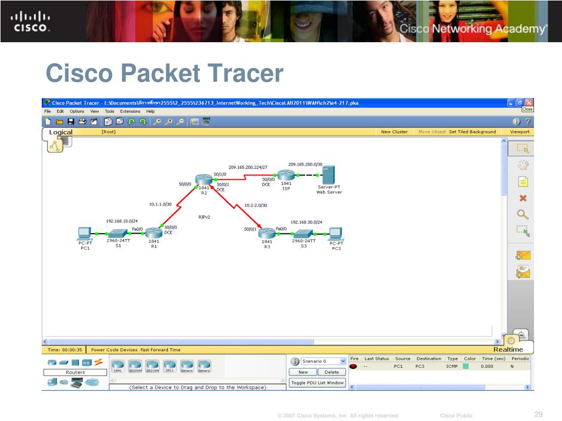Screen dimensions: 562x421
Task: Click New Cluster in the workspace bar
Action: [394, 132]
